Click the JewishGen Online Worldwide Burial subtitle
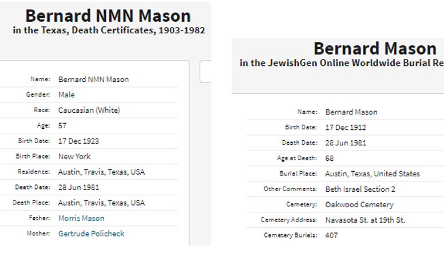This screenshot has height=253, width=444. pos(342,63)
